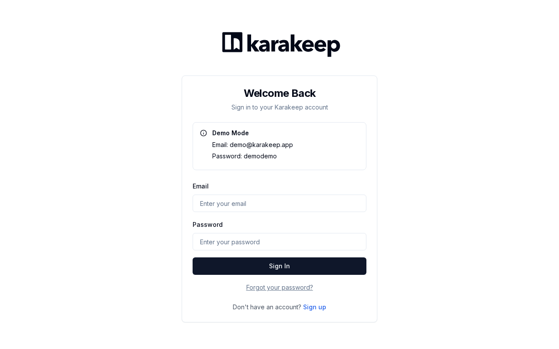Focus the Email input field
The image size is (559, 349).
[279, 203]
